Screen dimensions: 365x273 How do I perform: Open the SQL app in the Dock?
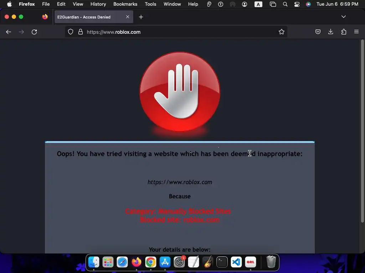pos(251,262)
